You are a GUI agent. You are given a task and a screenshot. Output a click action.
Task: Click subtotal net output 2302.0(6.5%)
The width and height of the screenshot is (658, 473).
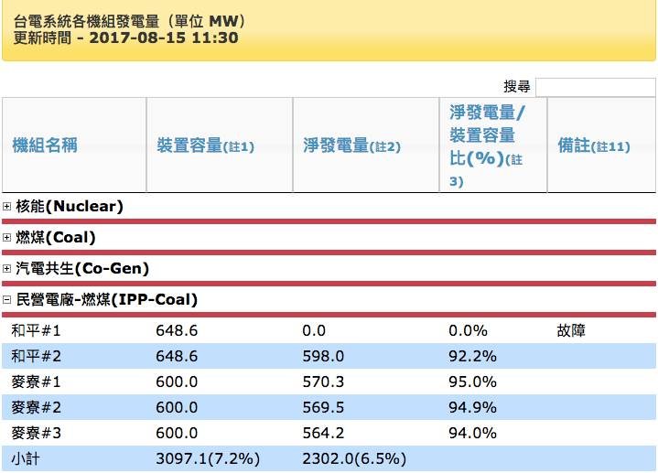pyautogui.click(x=354, y=458)
